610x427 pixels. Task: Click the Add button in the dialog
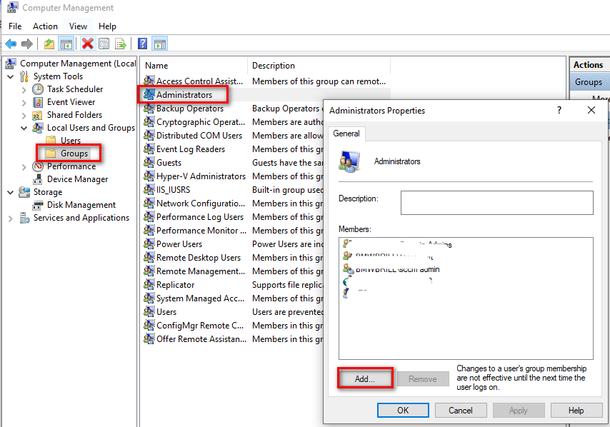point(365,378)
